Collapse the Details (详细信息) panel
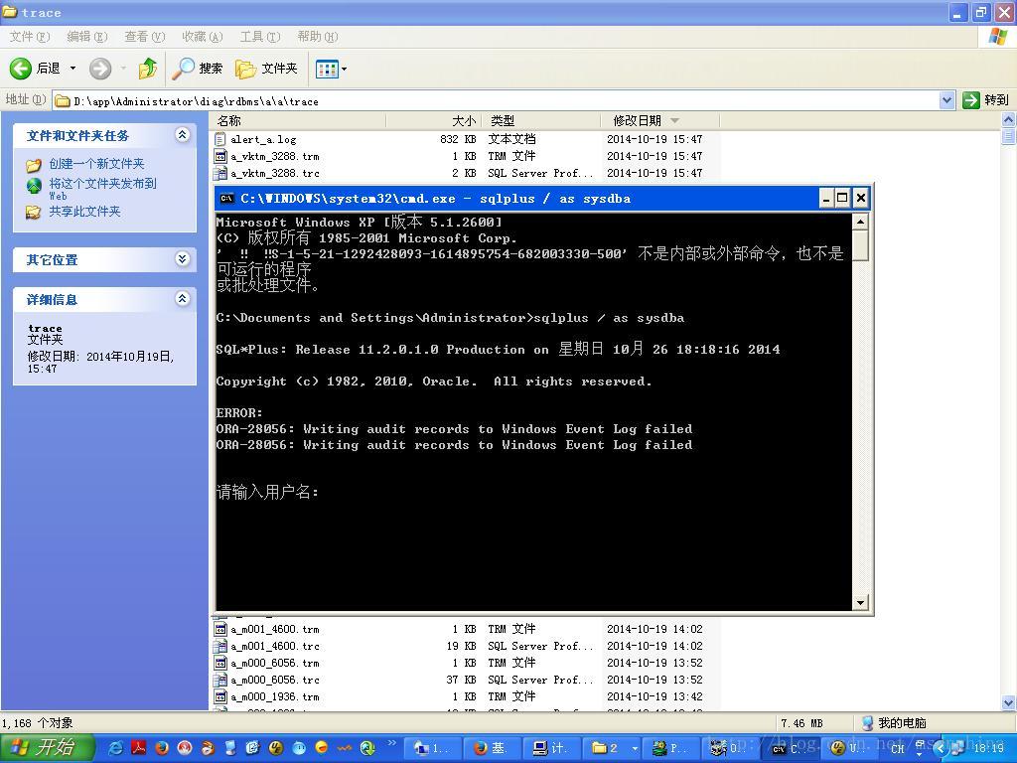1017x763 pixels. pos(183,298)
